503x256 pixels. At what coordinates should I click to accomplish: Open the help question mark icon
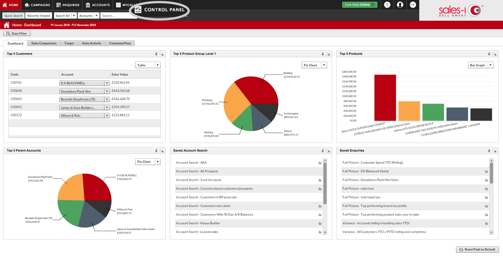tap(387, 5)
